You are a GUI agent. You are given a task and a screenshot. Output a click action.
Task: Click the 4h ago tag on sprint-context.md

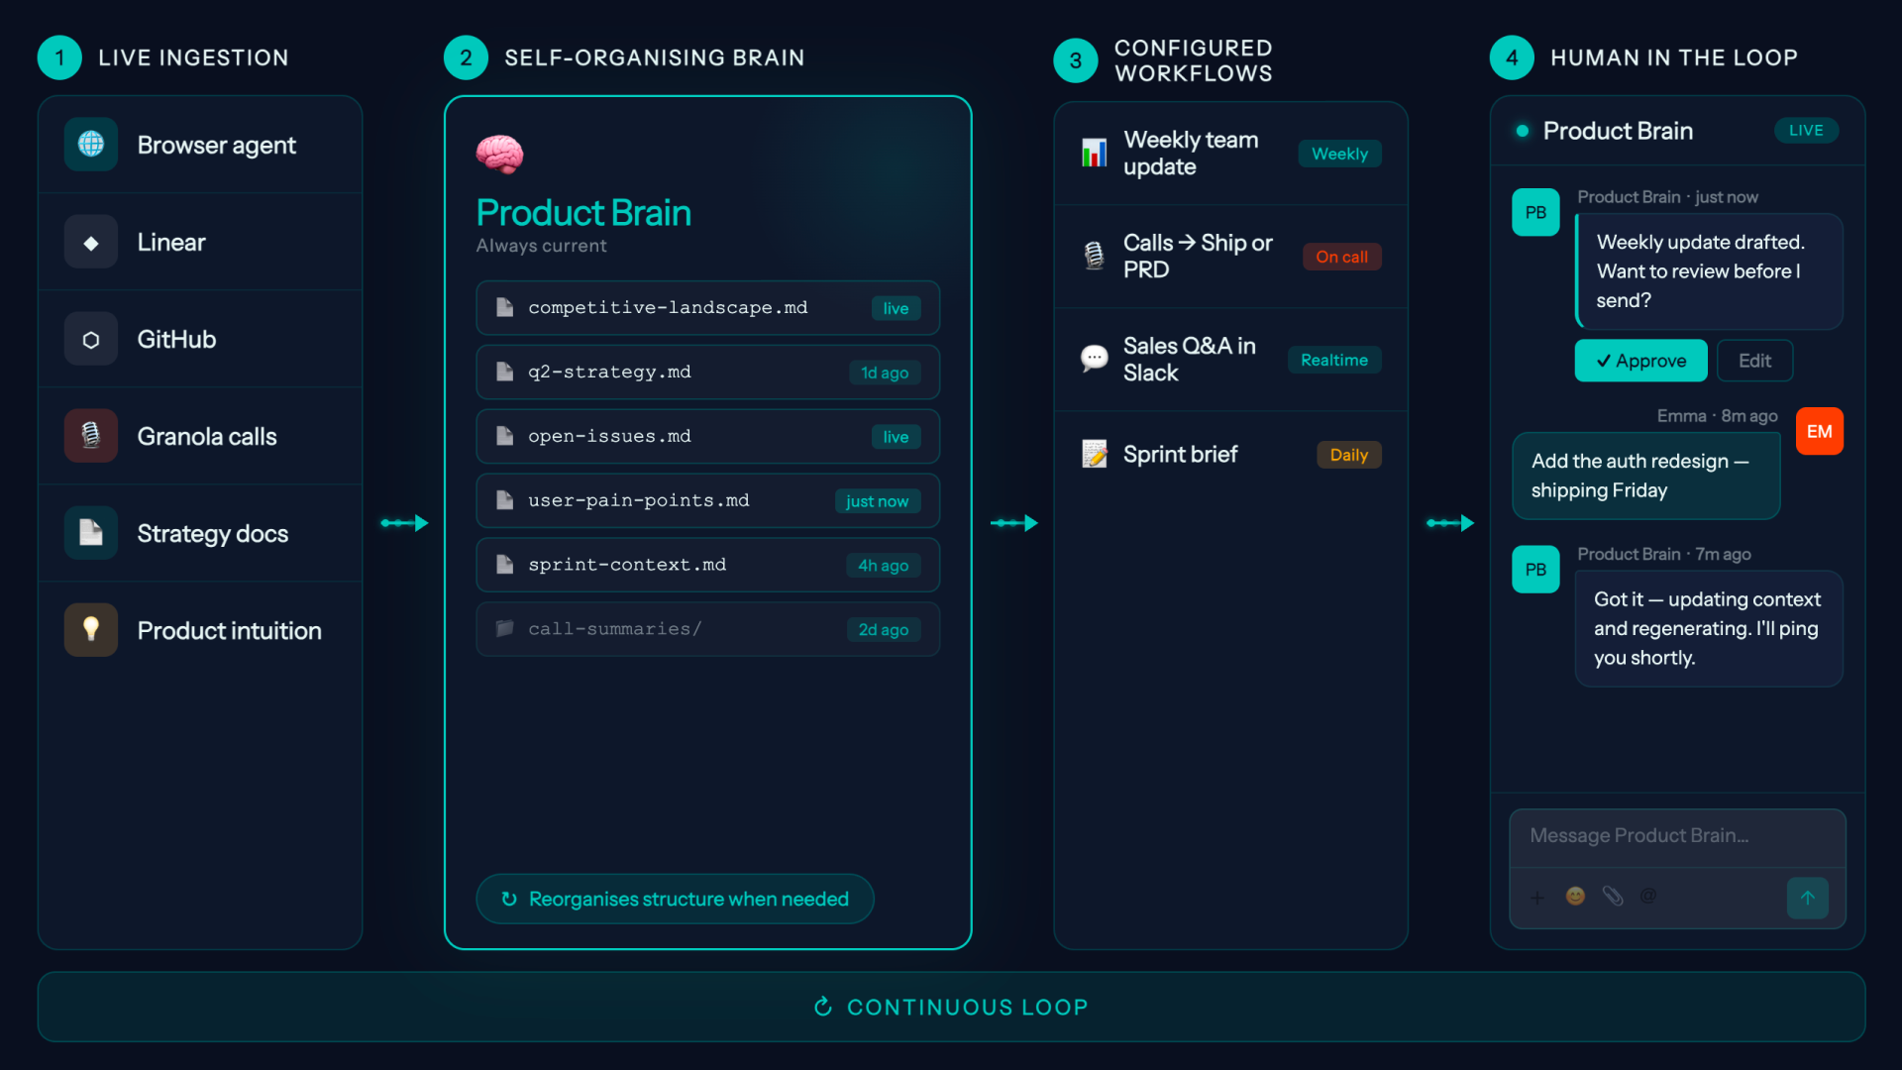click(883, 565)
